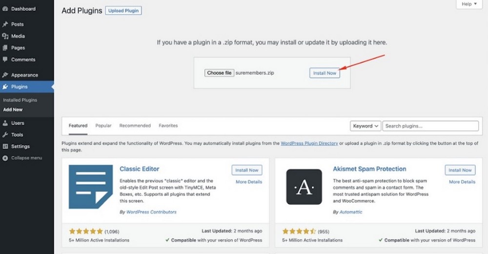Open the WordPress Plugin Directory link

point(309,143)
